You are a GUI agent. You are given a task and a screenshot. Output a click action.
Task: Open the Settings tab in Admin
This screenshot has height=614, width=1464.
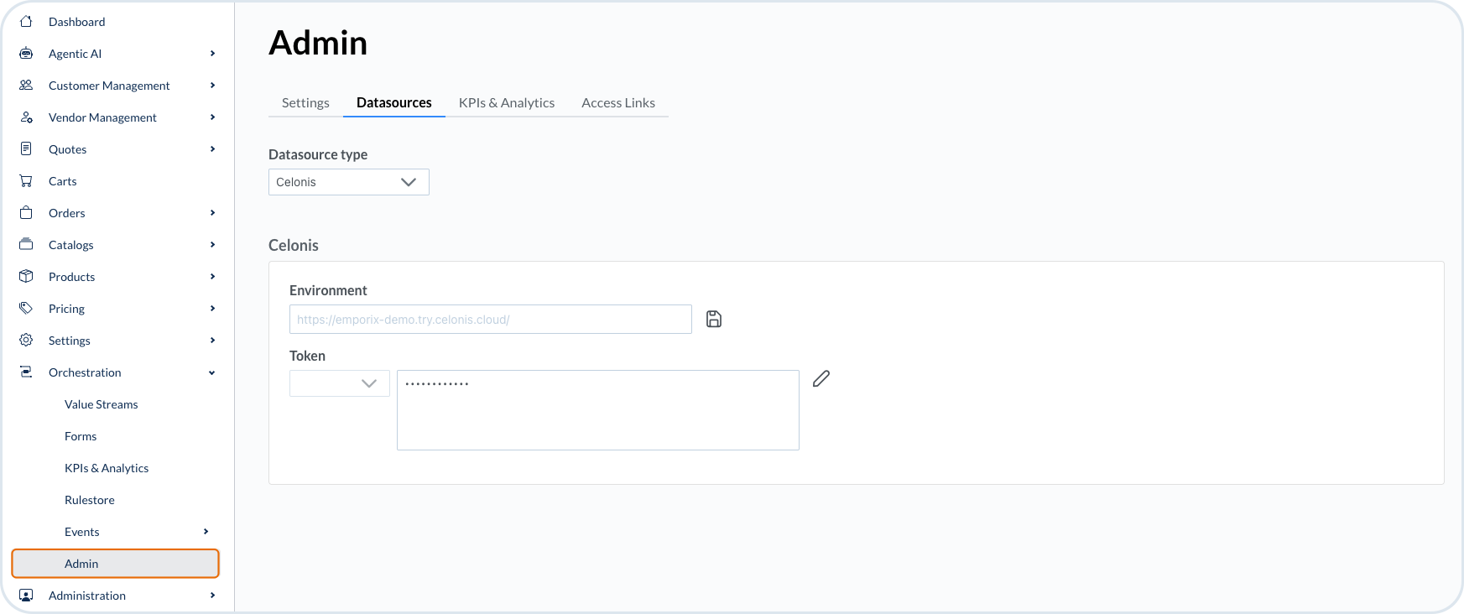(305, 102)
